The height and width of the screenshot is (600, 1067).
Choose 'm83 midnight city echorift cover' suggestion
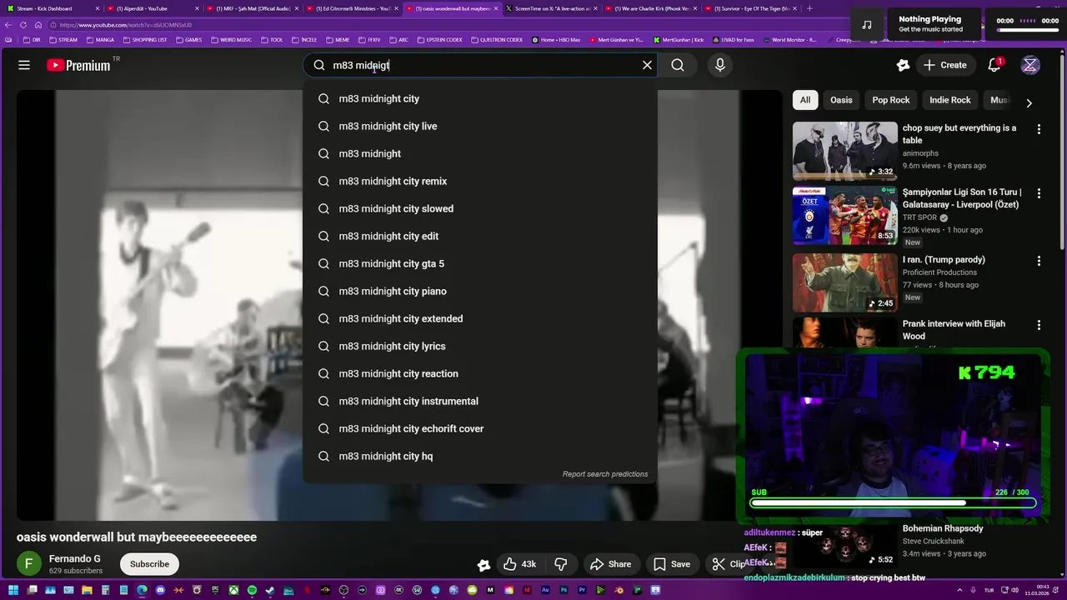480,428
